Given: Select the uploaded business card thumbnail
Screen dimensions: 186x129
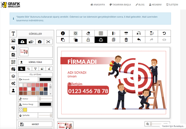Looking at the screenshot, I should point(24,52).
